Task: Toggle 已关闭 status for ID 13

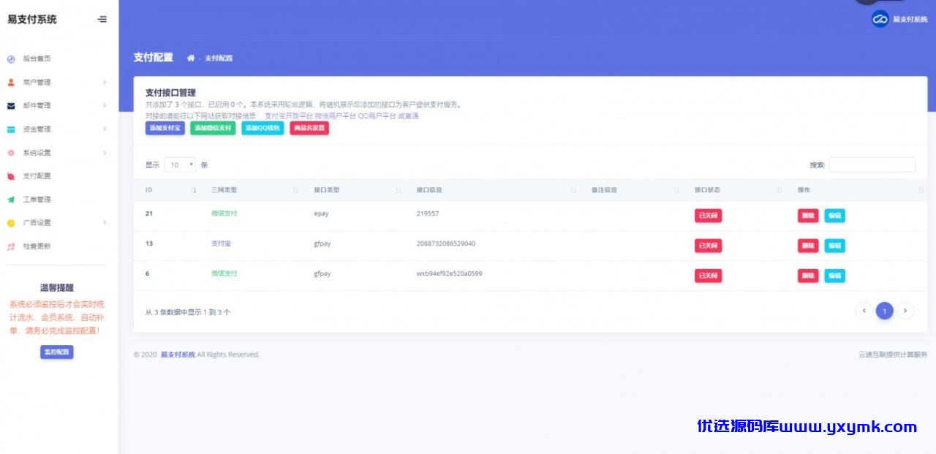Action: pos(708,246)
